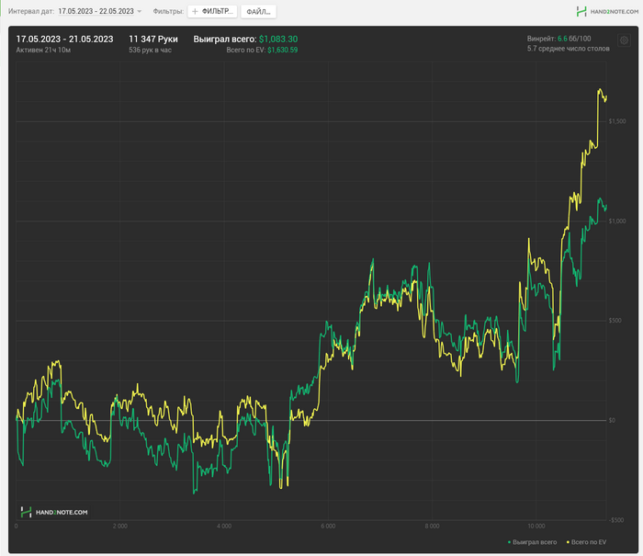Open the date interval dropdown arrow
This screenshot has height=556, width=643.
tap(140, 12)
